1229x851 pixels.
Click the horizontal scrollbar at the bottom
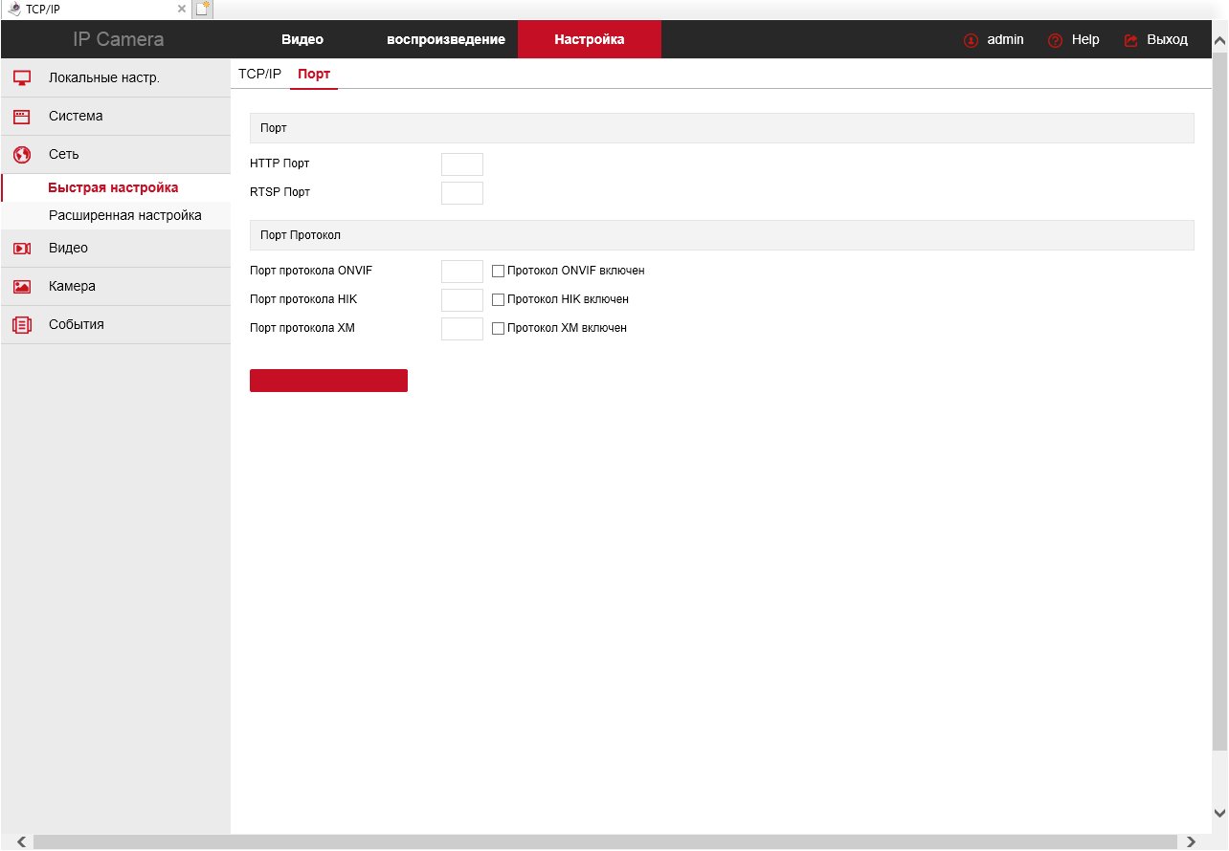click(x=605, y=842)
